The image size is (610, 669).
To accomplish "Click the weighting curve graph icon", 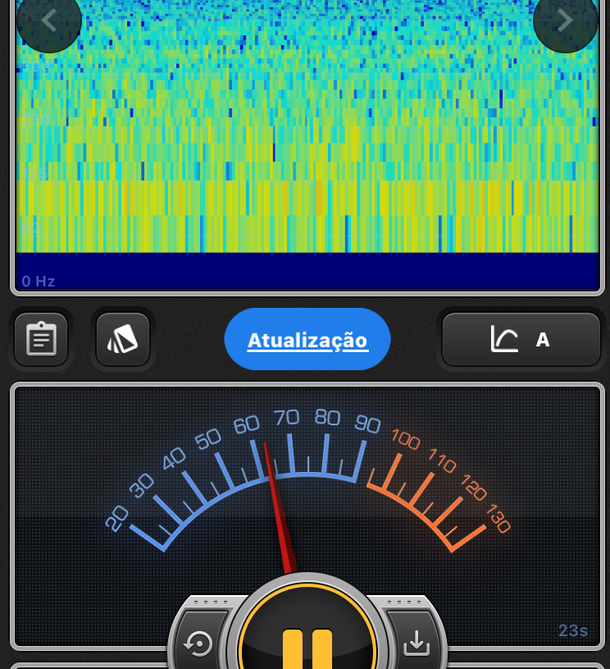I will pyautogui.click(x=504, y=339).
